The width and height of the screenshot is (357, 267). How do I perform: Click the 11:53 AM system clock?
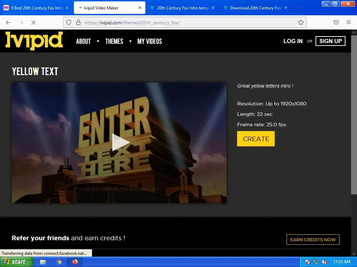pos(342,262)
